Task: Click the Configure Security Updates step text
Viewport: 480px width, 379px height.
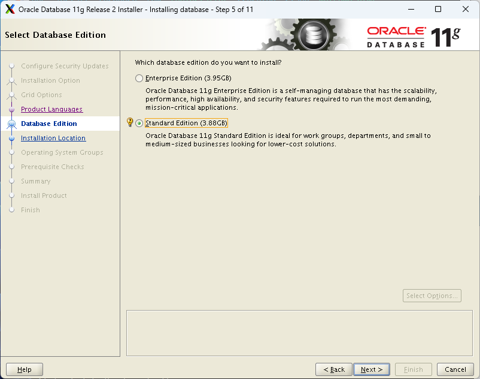Action: point(65,66)
